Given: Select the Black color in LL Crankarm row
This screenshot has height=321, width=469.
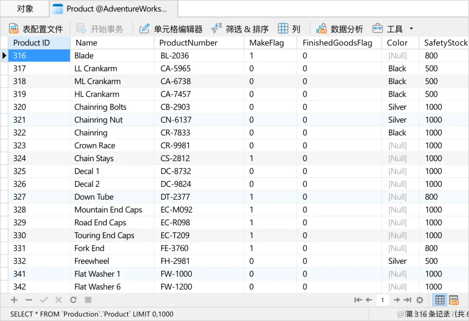Looking at the screenshot, I should (400, 68).
